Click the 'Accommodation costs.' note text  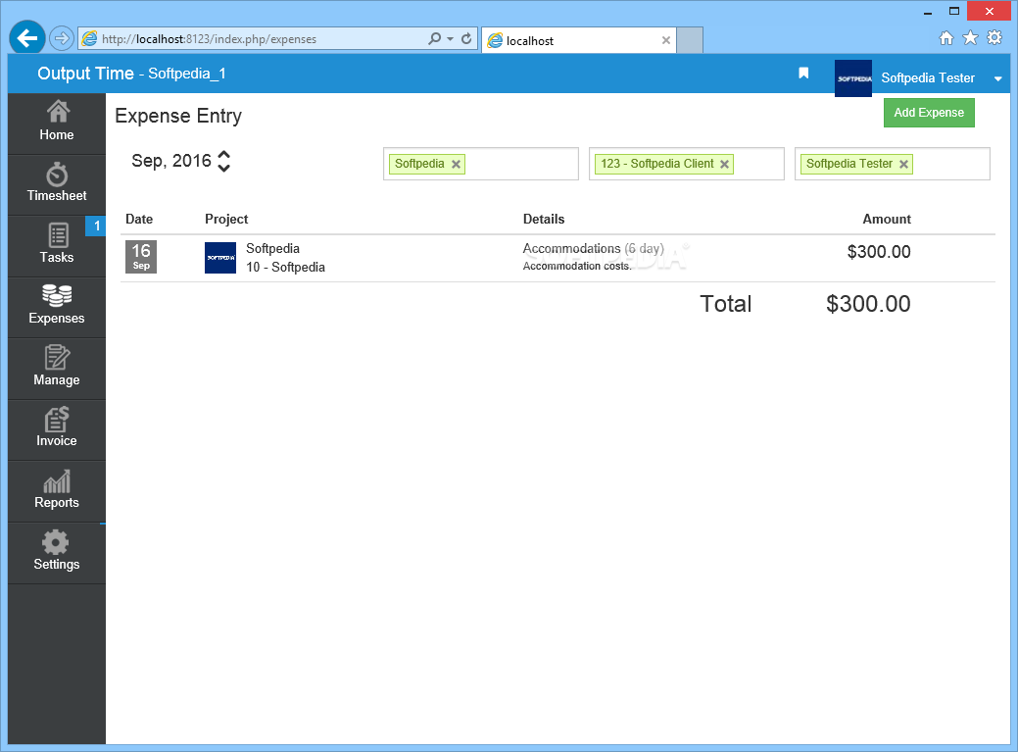point(577,266)
